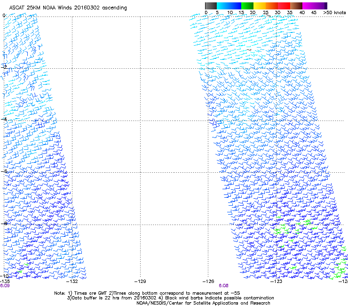This screenshot has height=306, width=348.
Task: Click the green 15-20 knots color segment
Action: [x=247, y=6]
